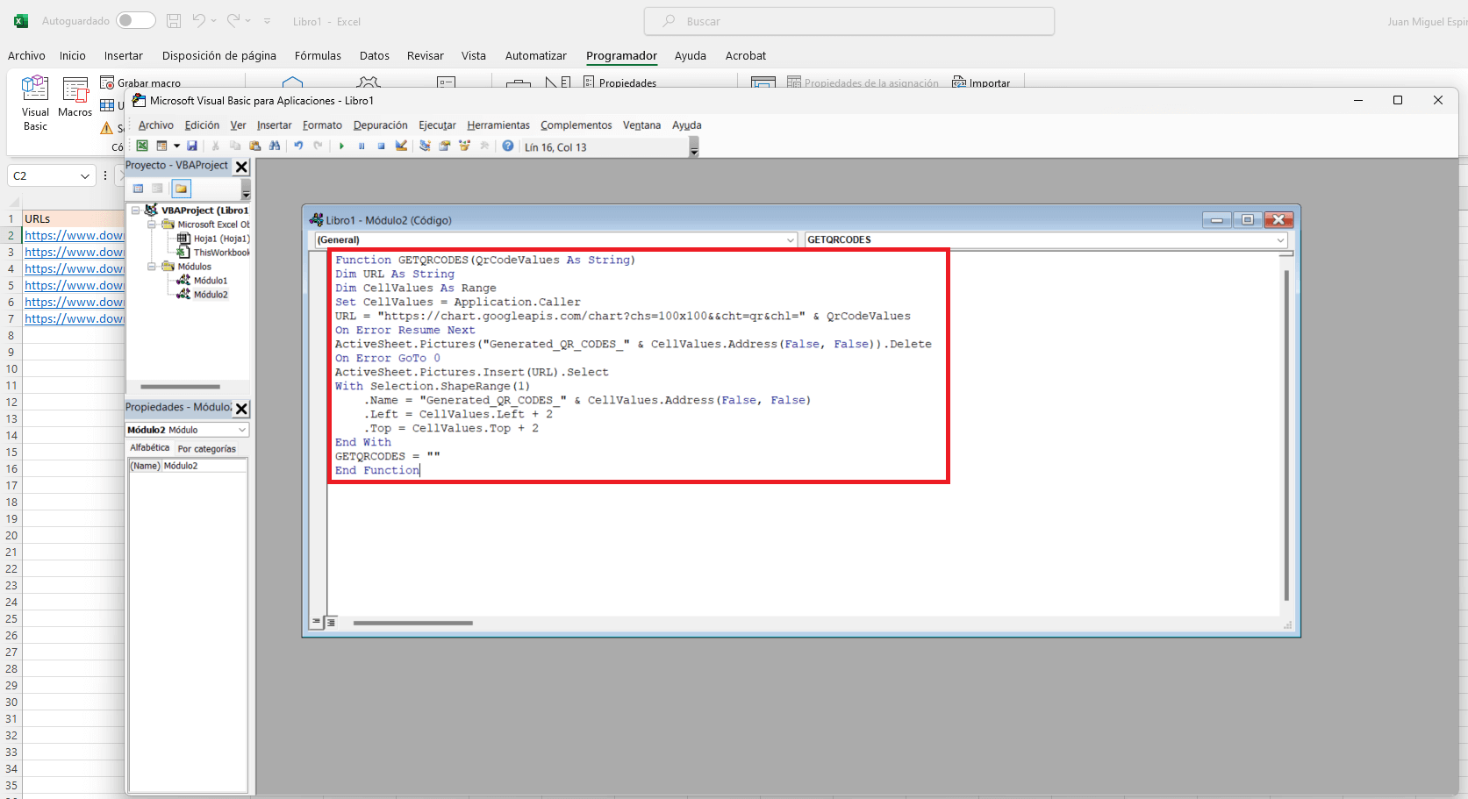Image resolution: width=1468 pixels, height=799 pixels.
Task: Close the Propiedades - Módulo2 panel
Action: point(241,409)
